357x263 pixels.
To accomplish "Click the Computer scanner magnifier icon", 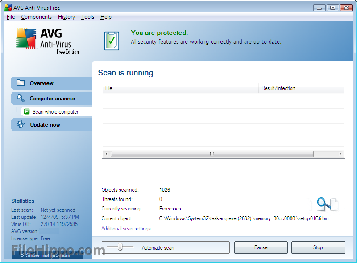I will [20, 98].
